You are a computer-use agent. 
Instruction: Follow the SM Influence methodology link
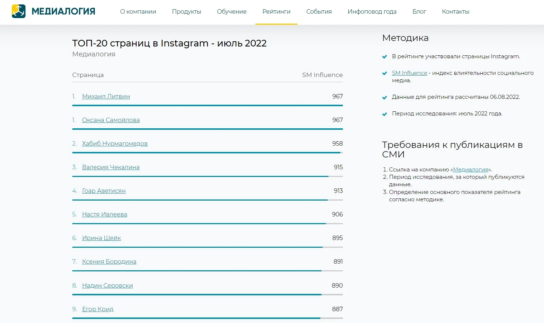409,73
